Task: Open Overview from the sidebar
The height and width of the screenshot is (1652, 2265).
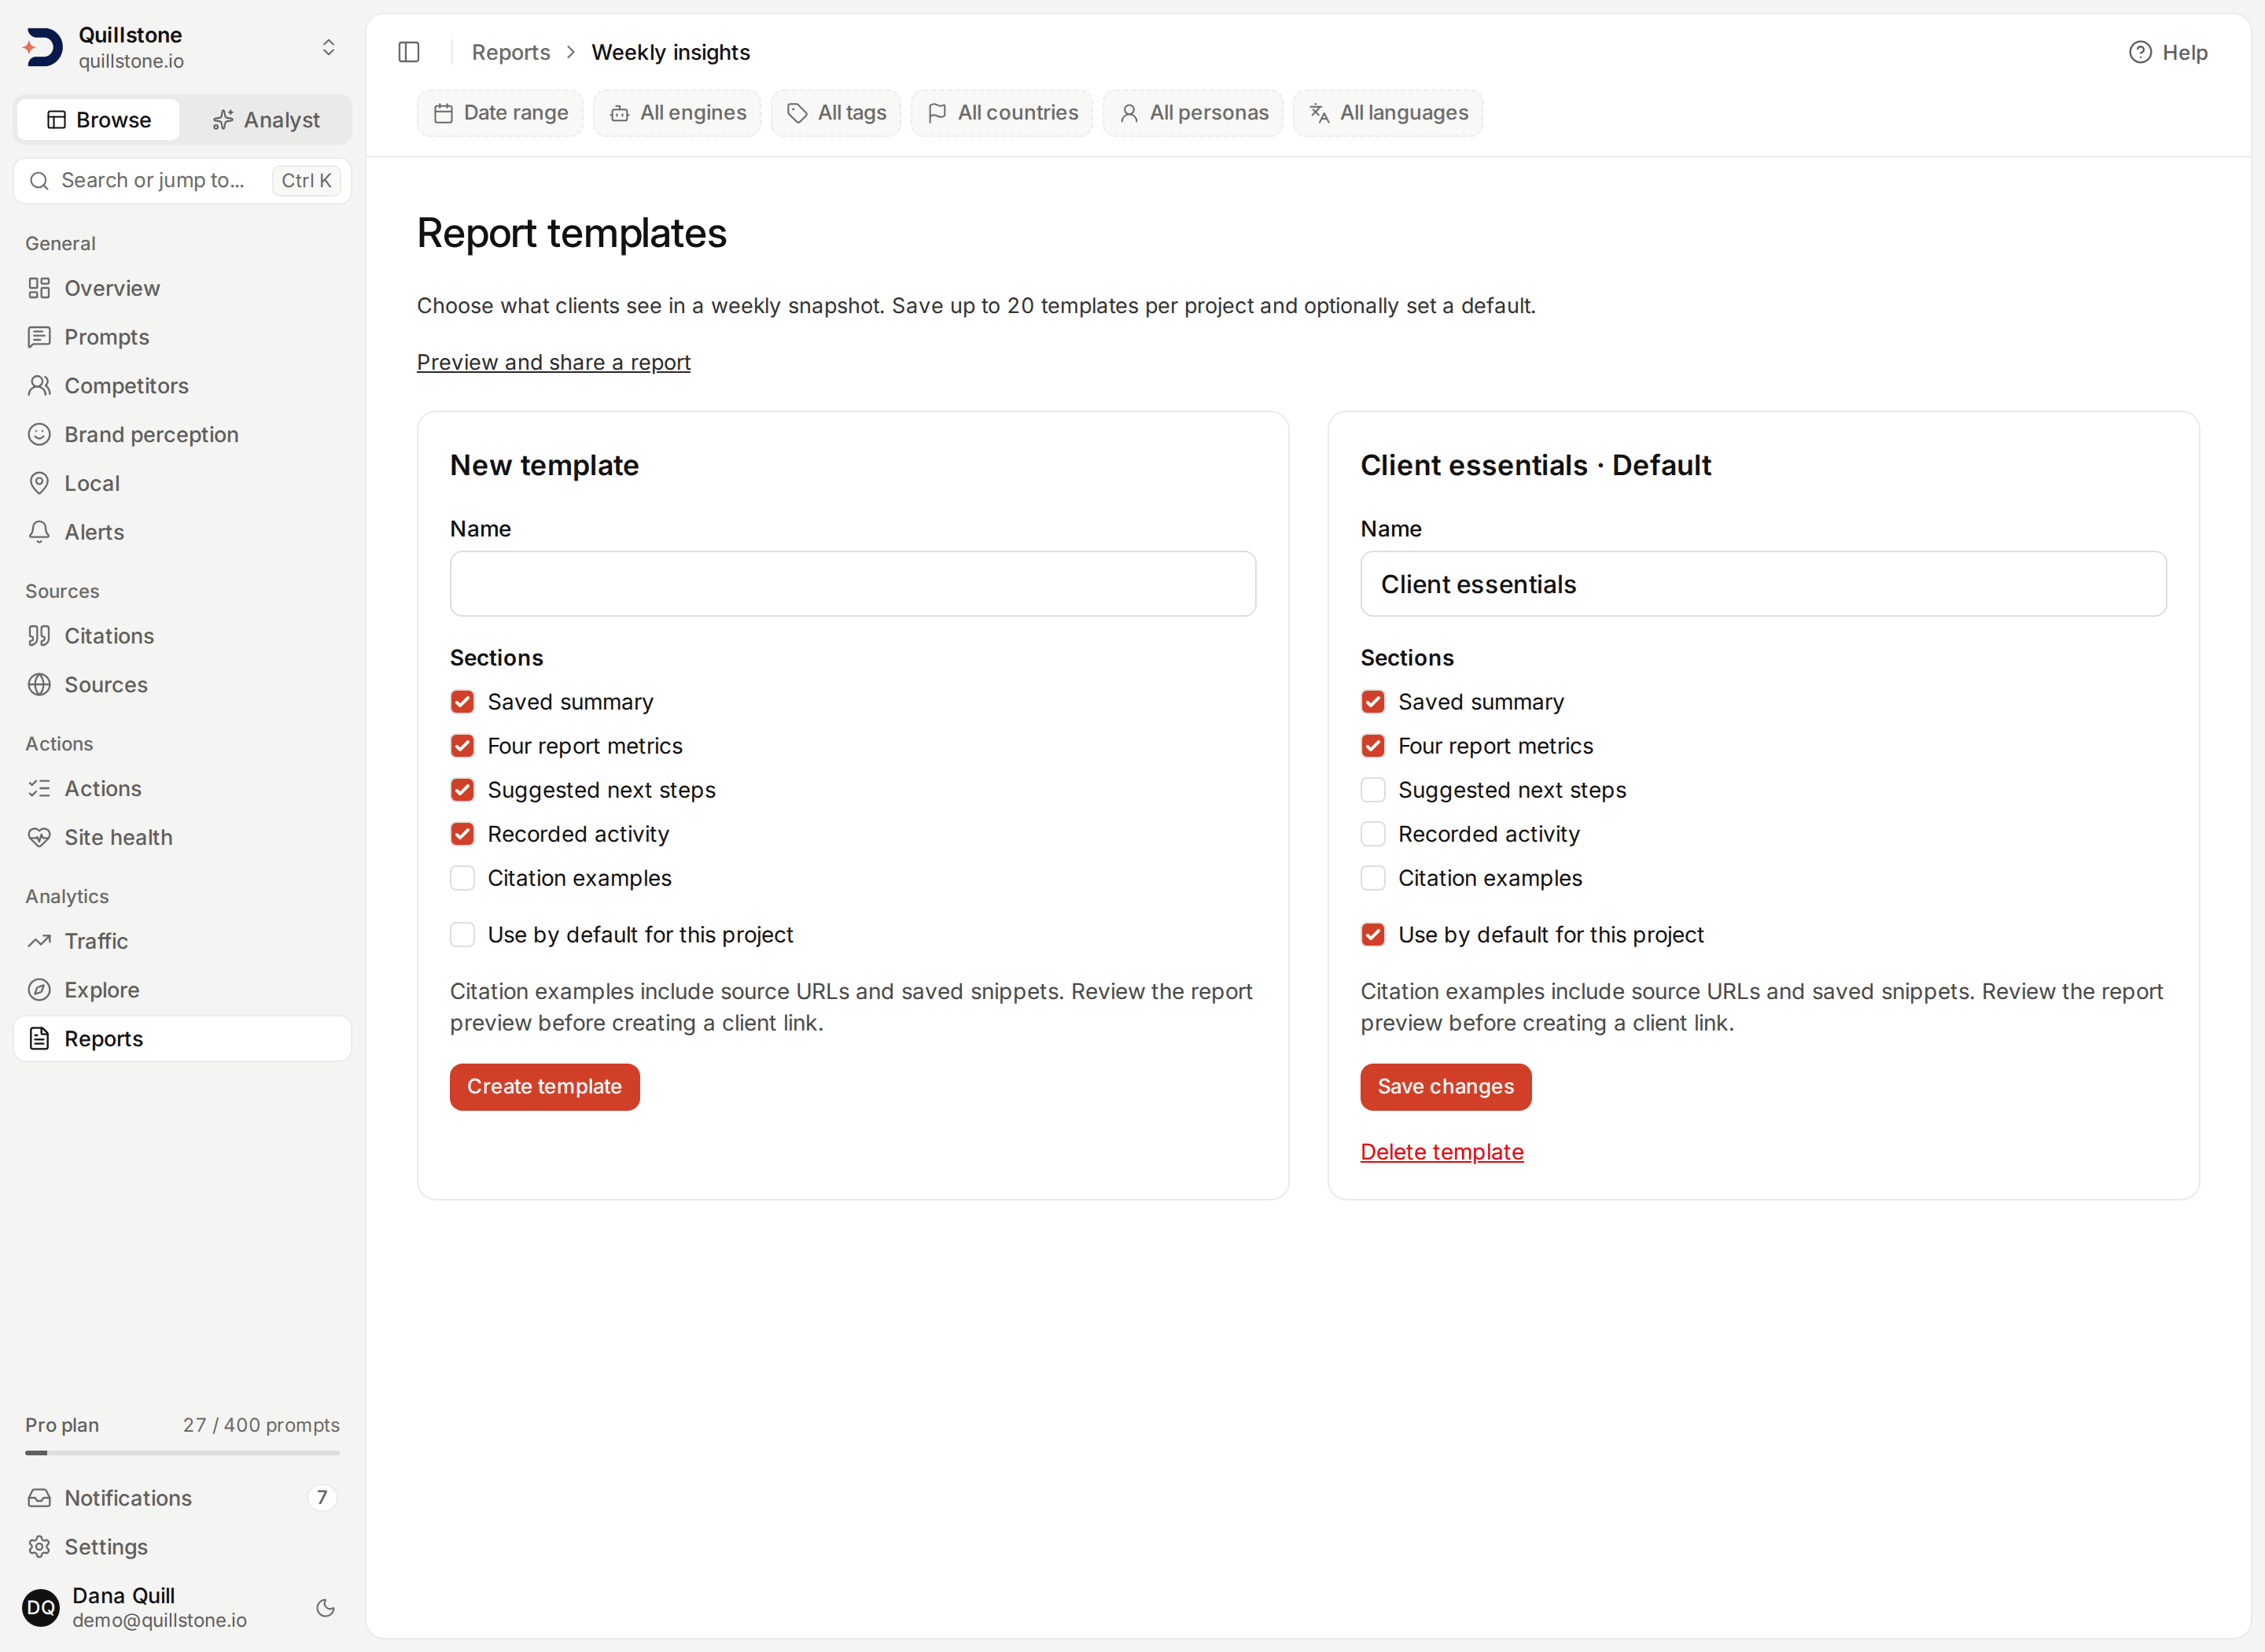Action: 182,288
